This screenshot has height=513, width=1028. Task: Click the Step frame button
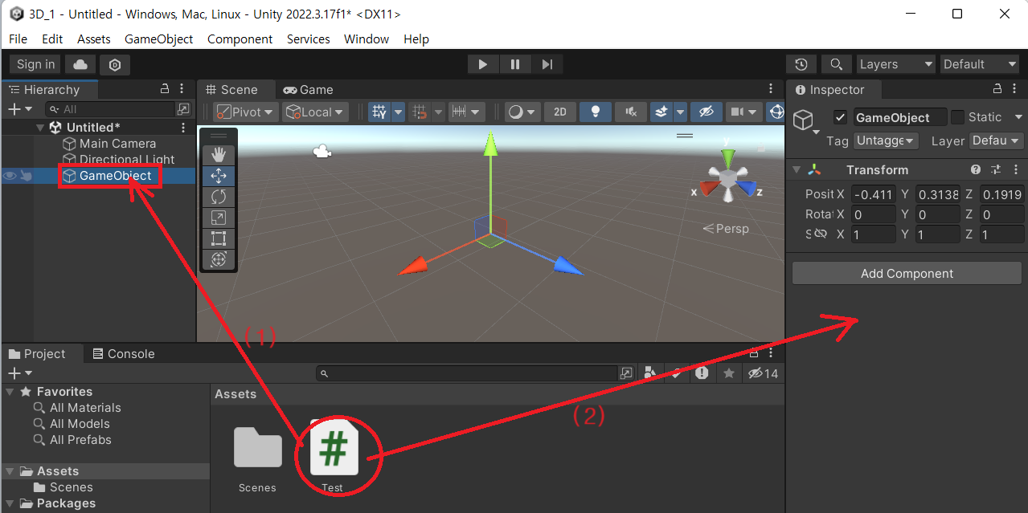tap(547, 64)
